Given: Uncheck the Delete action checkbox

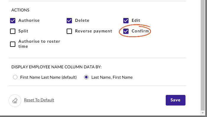Looking at the screenshot, I should 69,21.
